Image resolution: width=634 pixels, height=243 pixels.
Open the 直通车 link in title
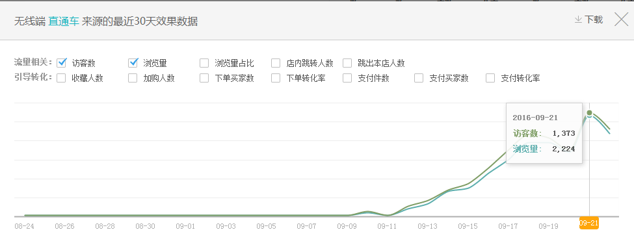pyautogui.click(x=64, y=21)
